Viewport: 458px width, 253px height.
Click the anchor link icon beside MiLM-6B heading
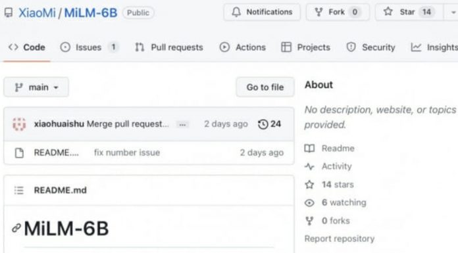pyautogui.click(x=16, y=228)
